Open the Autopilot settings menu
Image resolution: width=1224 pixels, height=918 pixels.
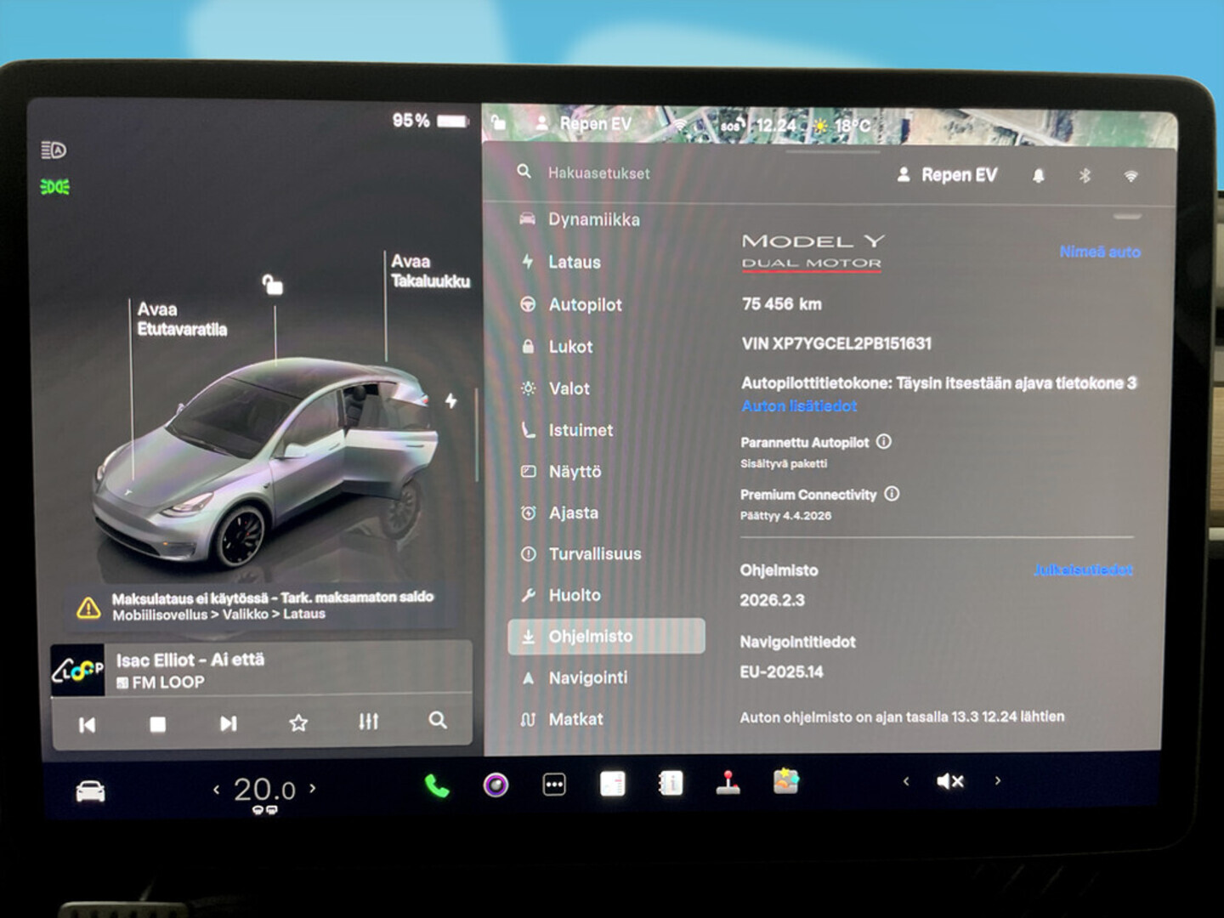(x=585, y=304)
